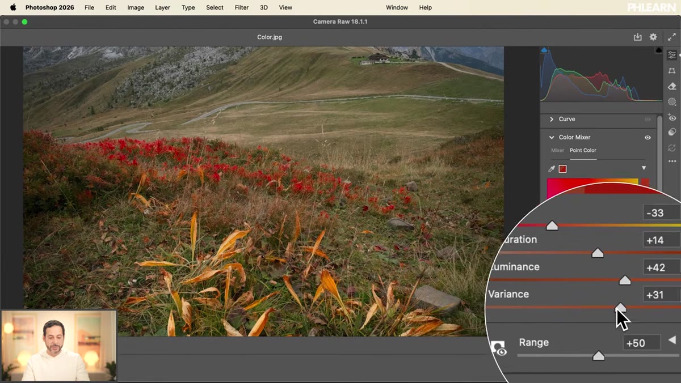Click the triangle beside the Range value
The width and height of the screenshot is (681, 383).
(x=672, y=340)
